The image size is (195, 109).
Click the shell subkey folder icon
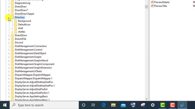coord(16,28)
